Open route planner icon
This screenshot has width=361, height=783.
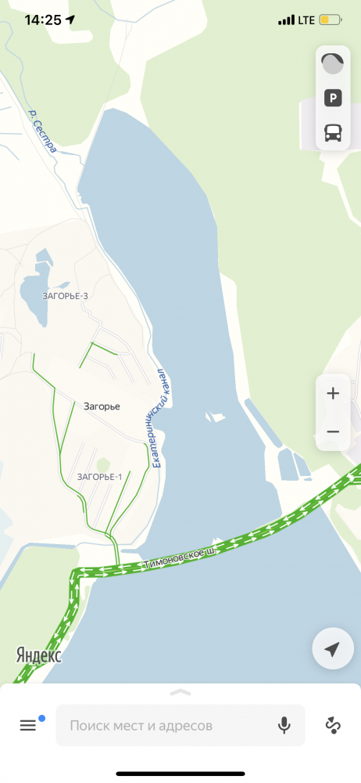click(333, 725)
